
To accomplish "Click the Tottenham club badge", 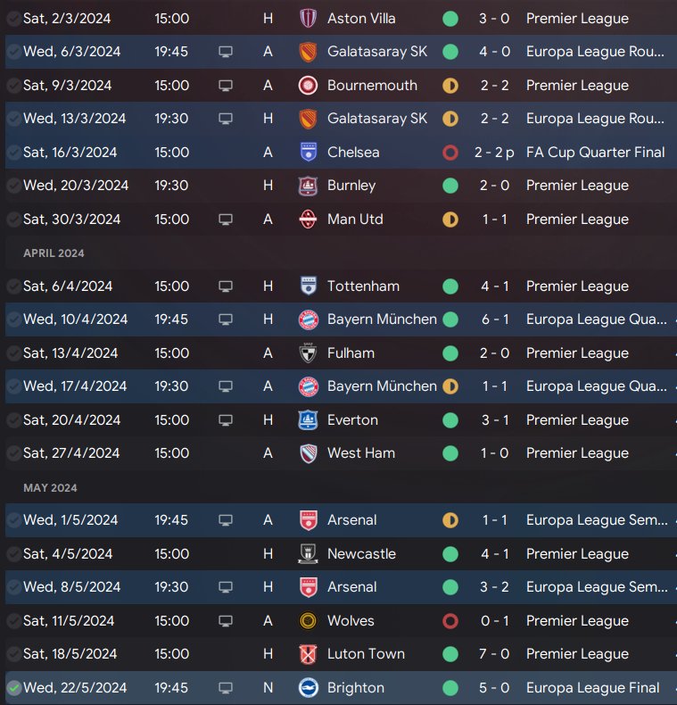I will 309,286.
